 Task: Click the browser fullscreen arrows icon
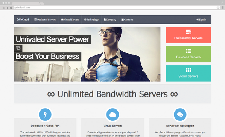tap(222, 2)
